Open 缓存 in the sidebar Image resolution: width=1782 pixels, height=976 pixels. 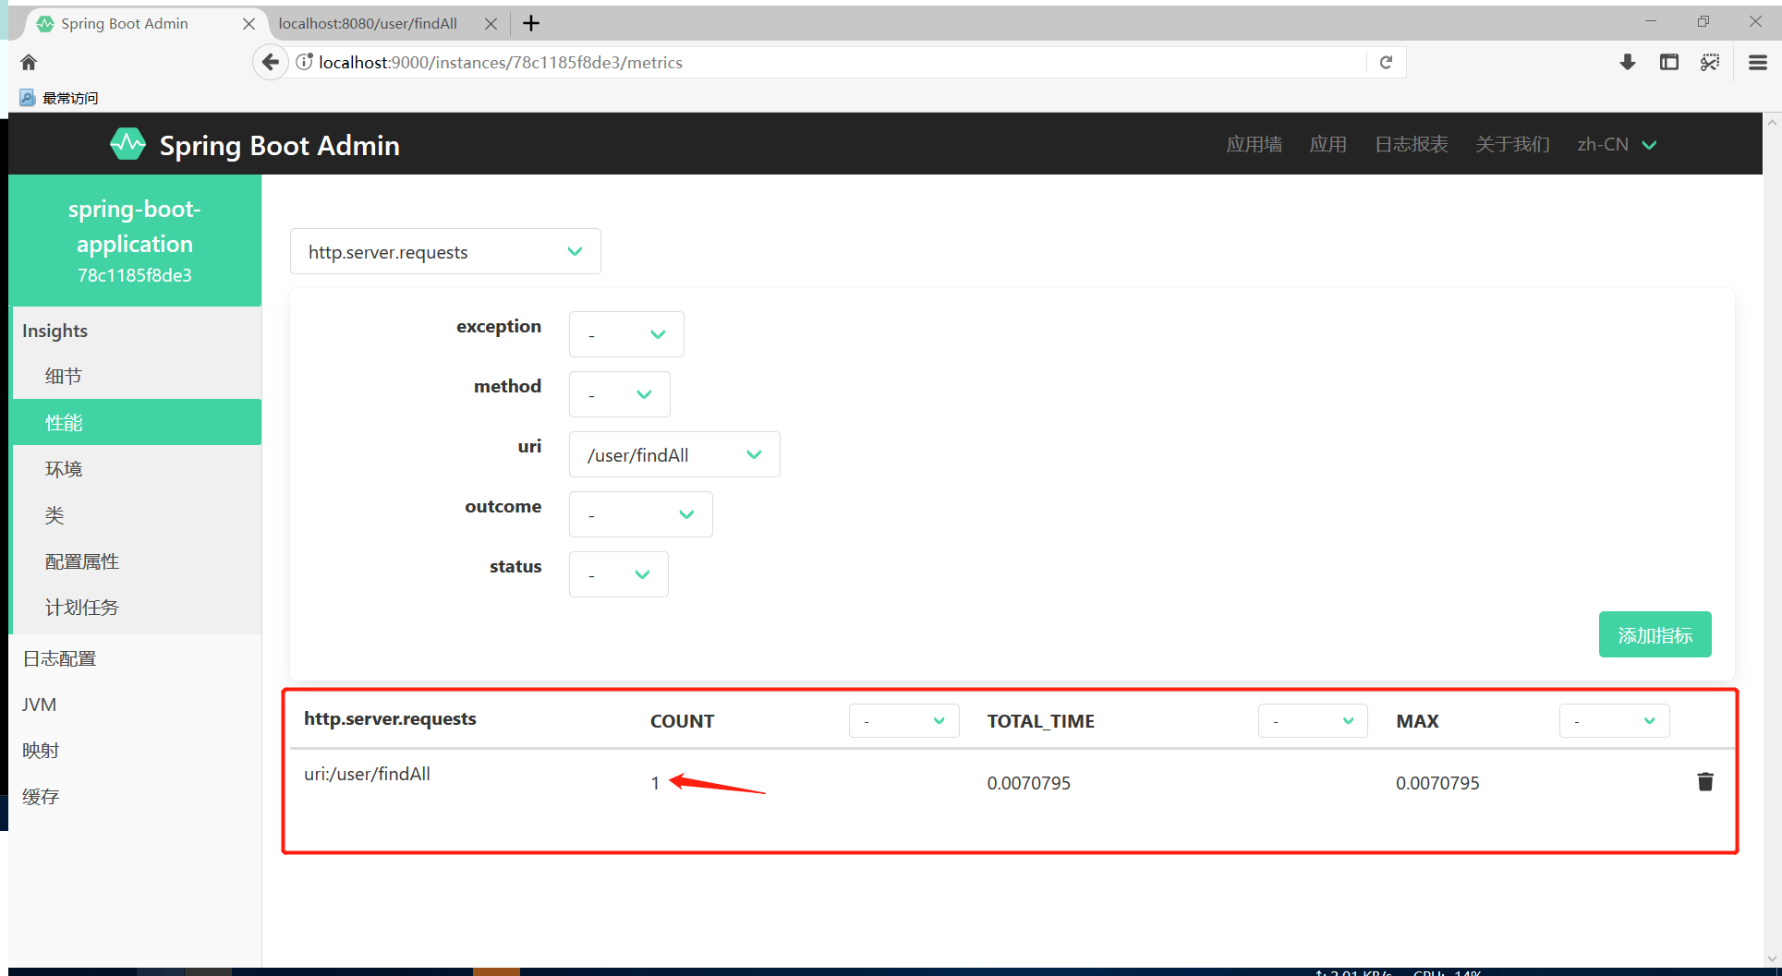pos(137,796)
